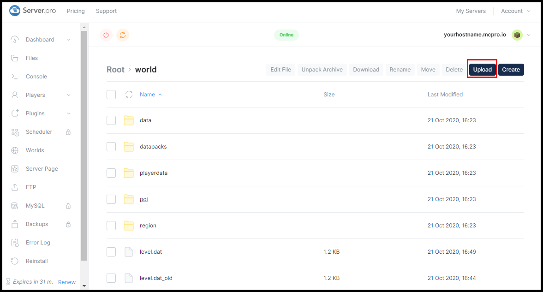Open the playerdata folder
Screen dimensions: 543x292
[154, 173]
